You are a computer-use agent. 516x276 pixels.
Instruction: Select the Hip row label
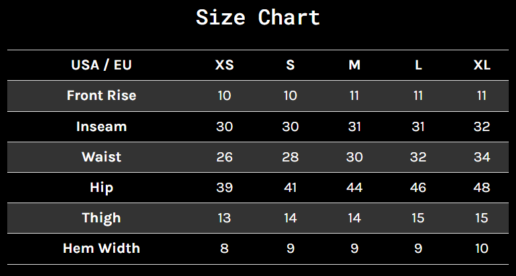(x=101, y=188)
